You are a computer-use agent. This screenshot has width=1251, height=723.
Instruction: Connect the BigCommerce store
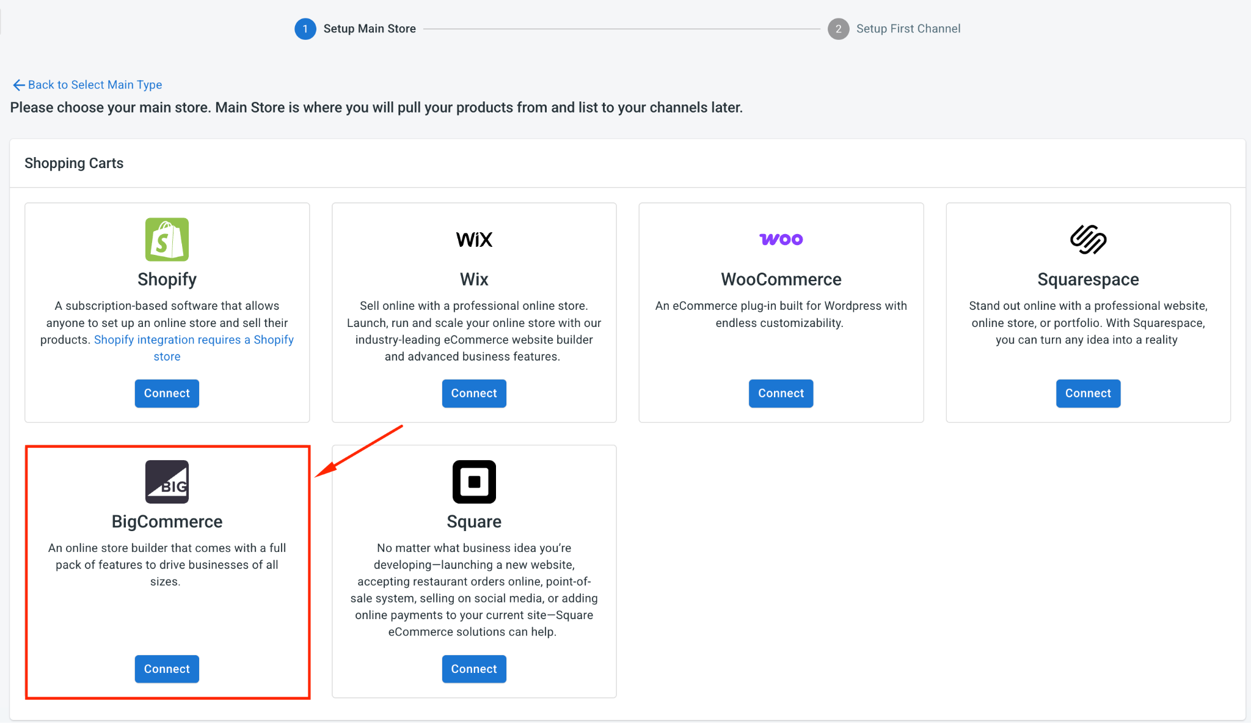tap(167, 669)
